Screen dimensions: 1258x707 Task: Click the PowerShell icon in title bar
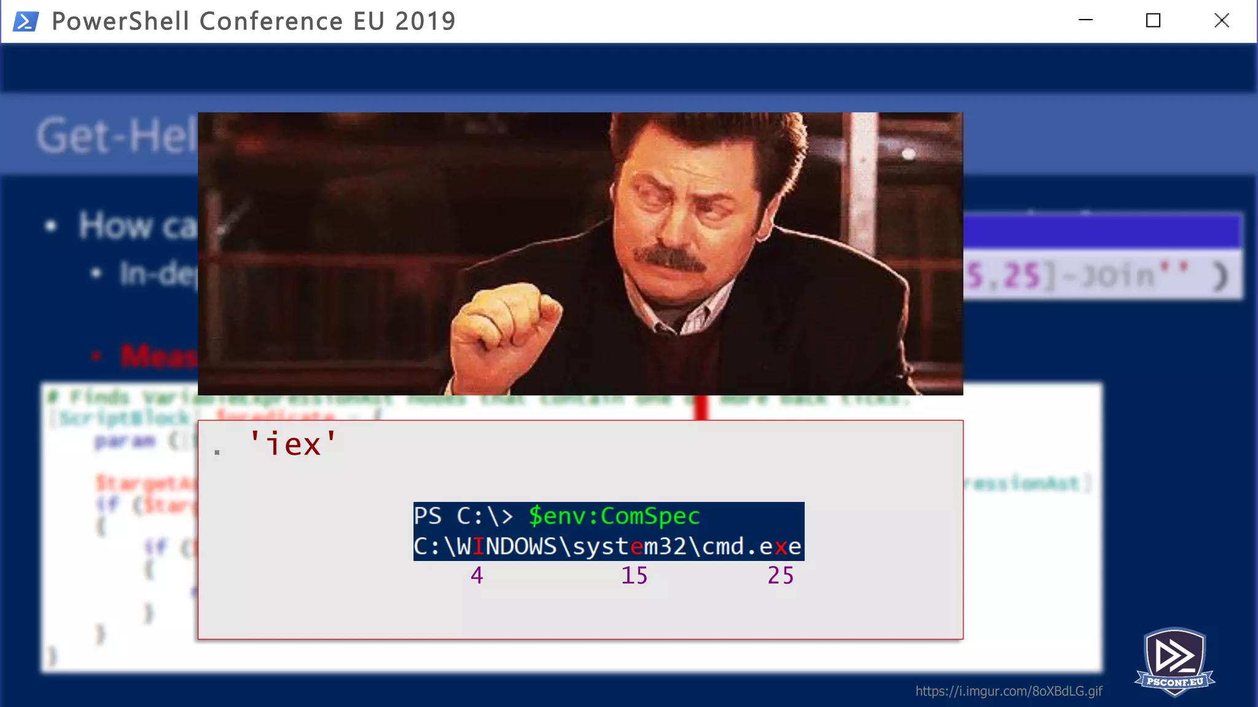(26, 21)
